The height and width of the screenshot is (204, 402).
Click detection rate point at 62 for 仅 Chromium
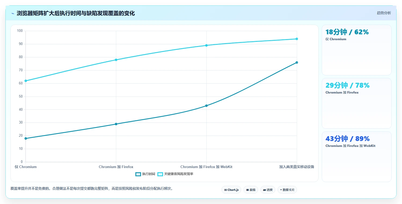[x=26, y=81]
